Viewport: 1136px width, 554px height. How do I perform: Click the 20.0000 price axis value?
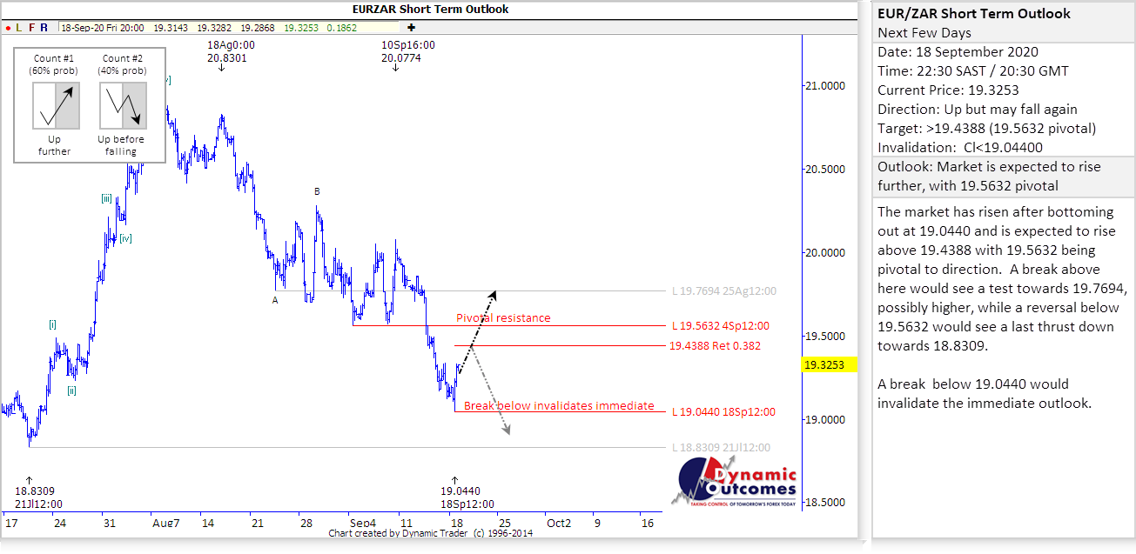[824, 253]
